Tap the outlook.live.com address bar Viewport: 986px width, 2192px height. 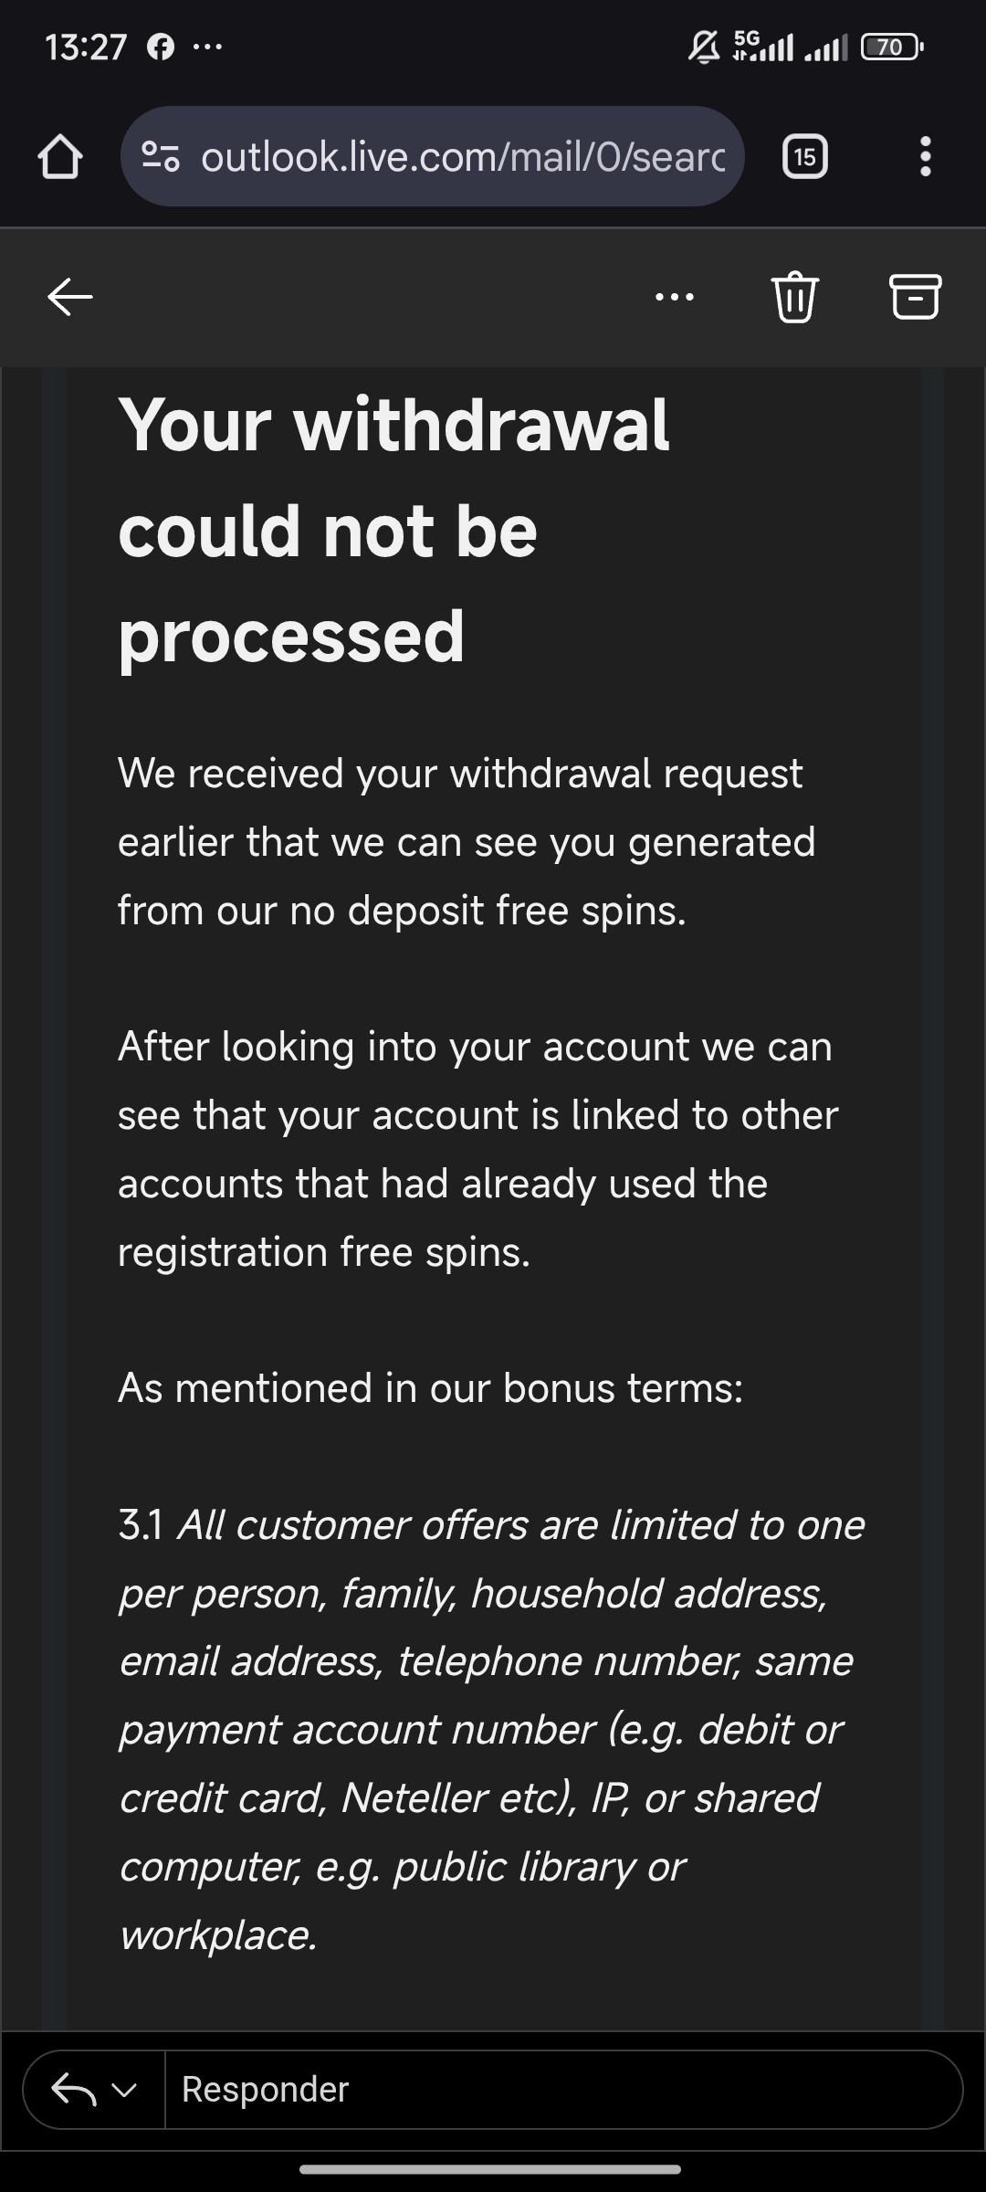point(462,157)
